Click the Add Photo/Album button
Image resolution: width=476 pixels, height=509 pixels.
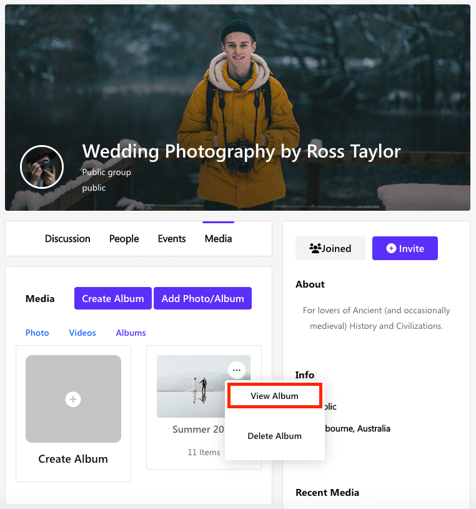pyautogui.click(x=202, y=298)
